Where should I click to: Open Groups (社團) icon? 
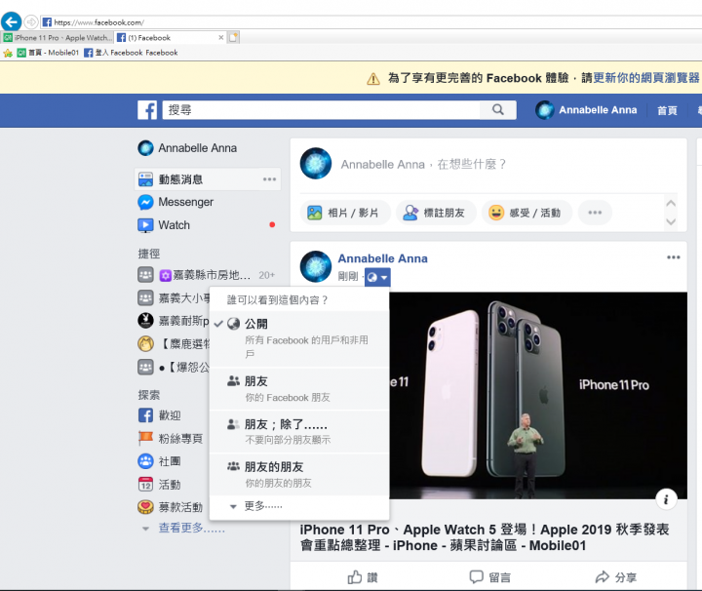[x=145, y=461]
